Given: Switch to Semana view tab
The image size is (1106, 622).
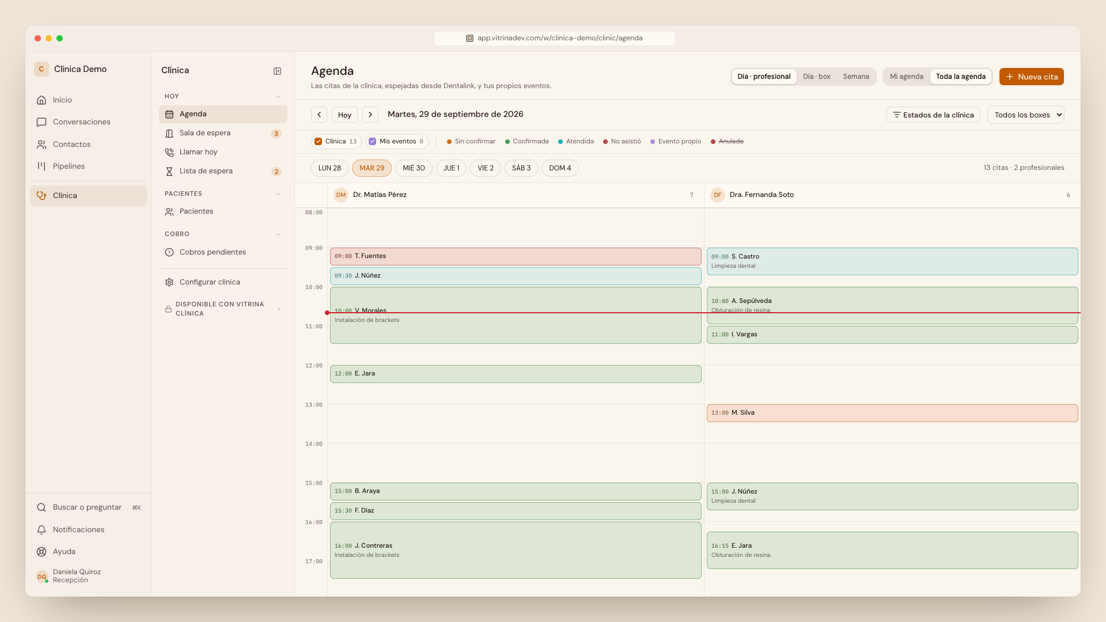Looking at the screenshot, I should (856, 77).
